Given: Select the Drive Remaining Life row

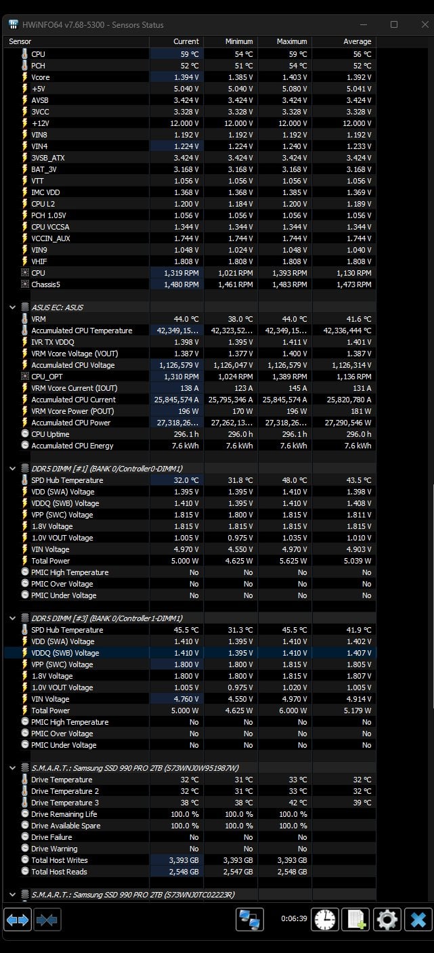Looking at the screenshot, I should [x=190, y=814].
